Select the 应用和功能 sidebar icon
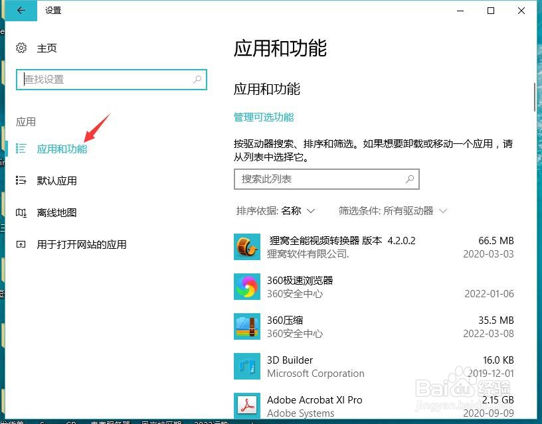542x424 pixels. 22,149
